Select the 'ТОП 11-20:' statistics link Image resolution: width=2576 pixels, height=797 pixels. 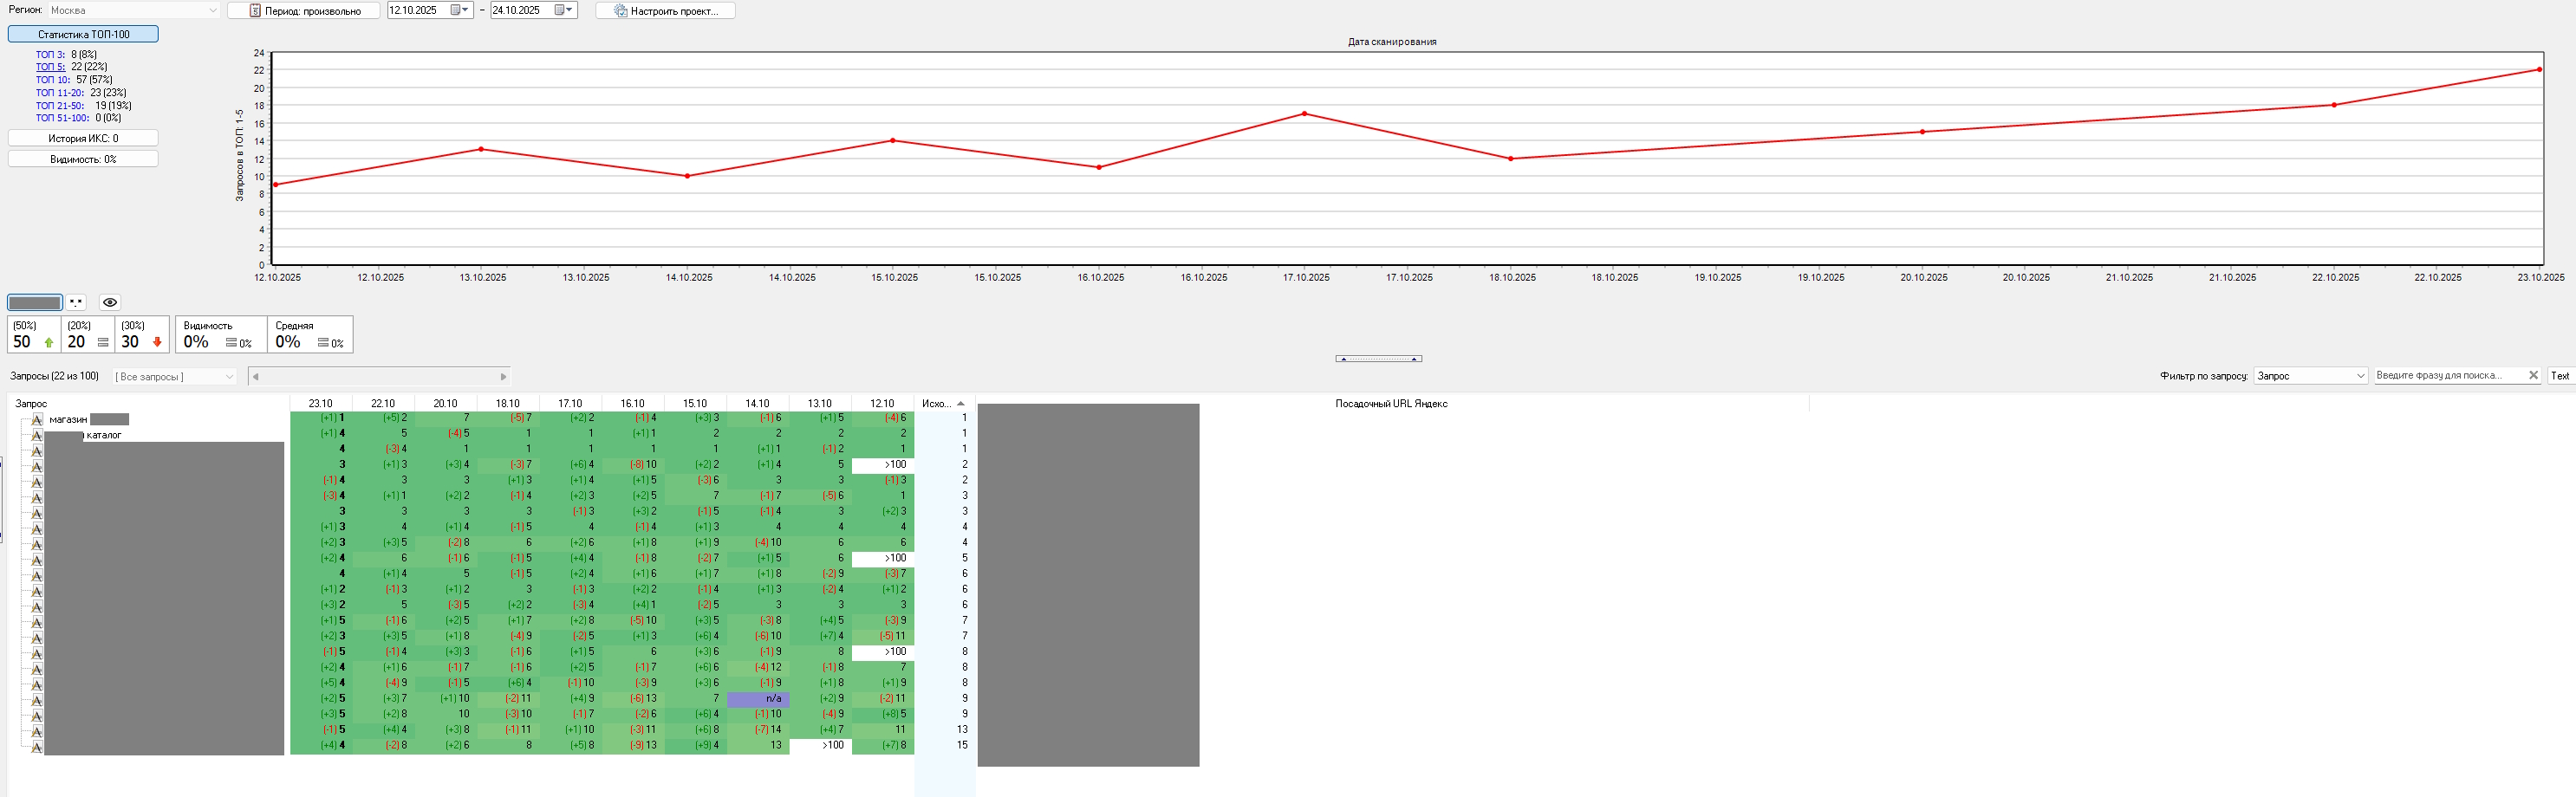click(x=60, y=93)
